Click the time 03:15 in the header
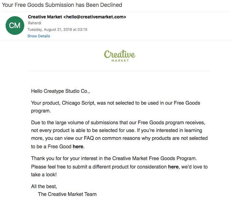 click(82, 30)
